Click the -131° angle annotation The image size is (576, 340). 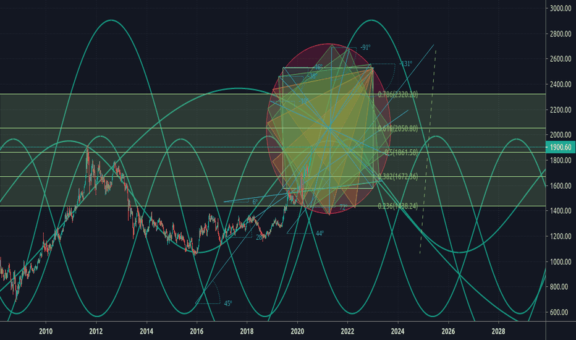tap(405, 64)
